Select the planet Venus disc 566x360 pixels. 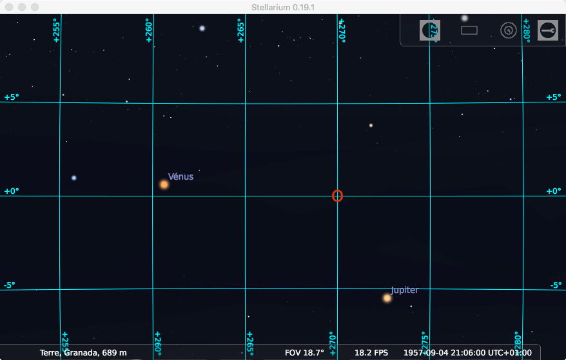pos(164,185)
